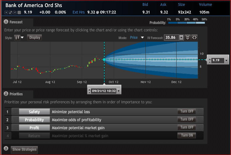Click the double-chevron down icon by IV Forecast
231x155 pixels.
[x=188, y=38]
